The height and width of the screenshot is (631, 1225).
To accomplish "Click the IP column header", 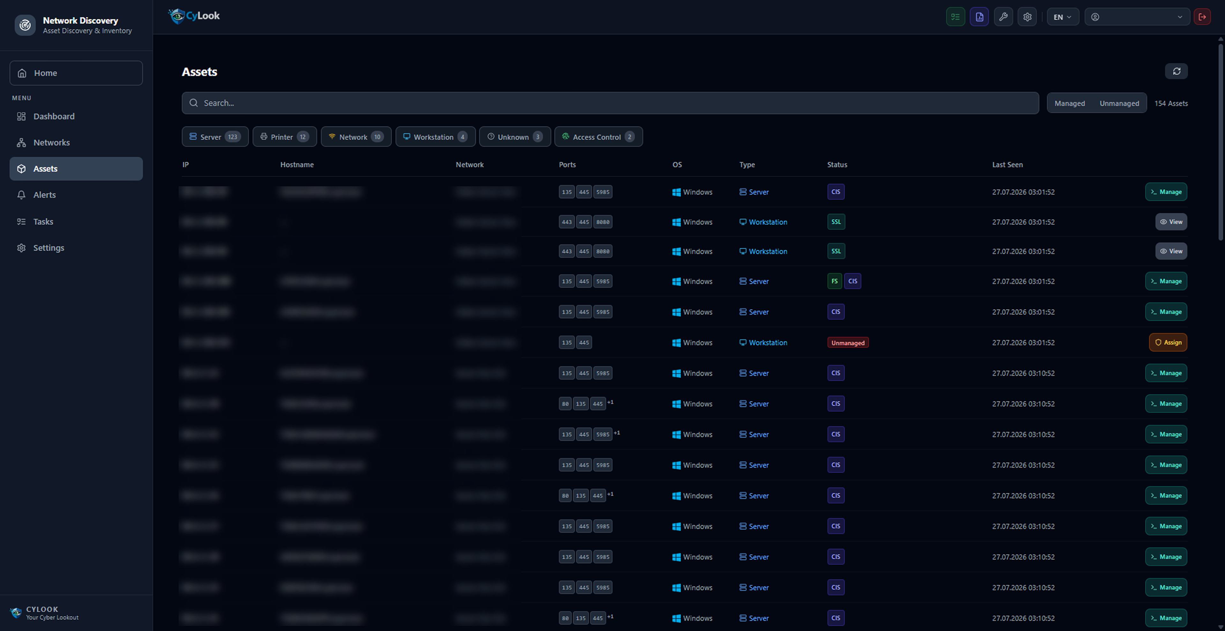I will point(185,165).
